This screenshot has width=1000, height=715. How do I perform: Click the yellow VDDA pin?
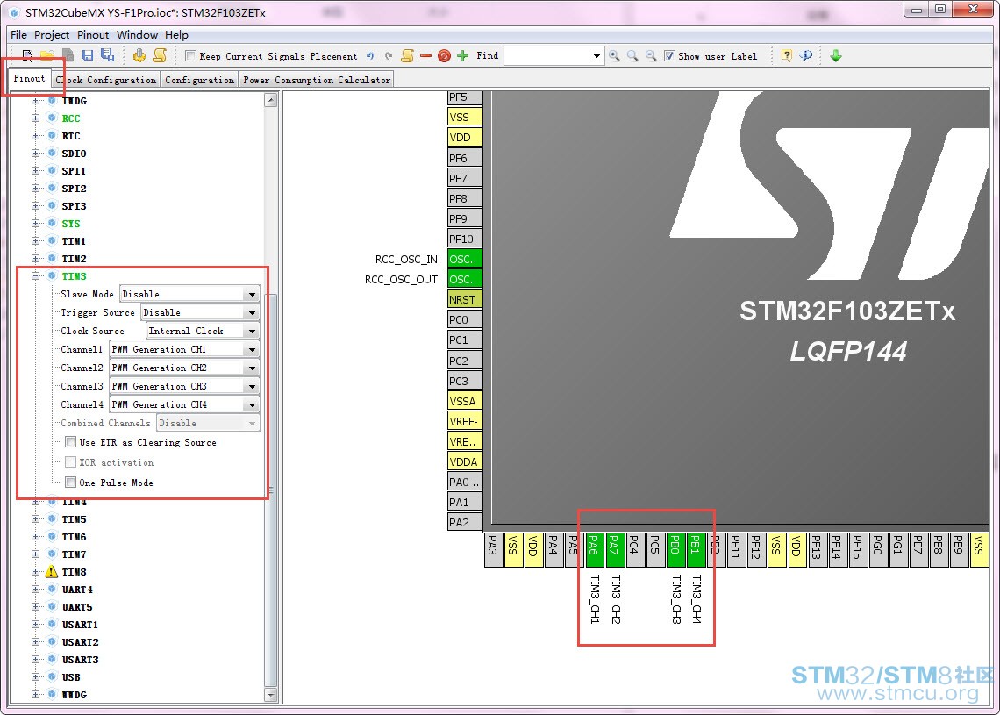click(x=465, y=461)
